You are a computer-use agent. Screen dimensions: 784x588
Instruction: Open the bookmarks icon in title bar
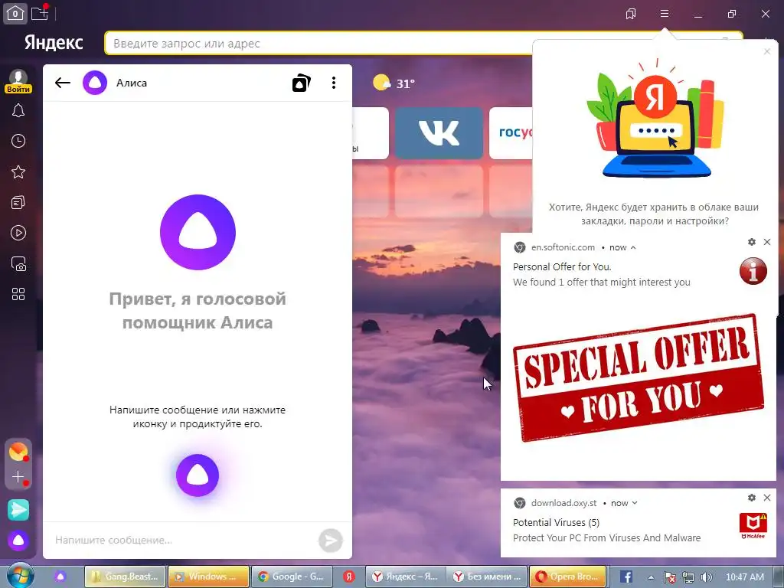pyautogui.click(x=631, y=14)
